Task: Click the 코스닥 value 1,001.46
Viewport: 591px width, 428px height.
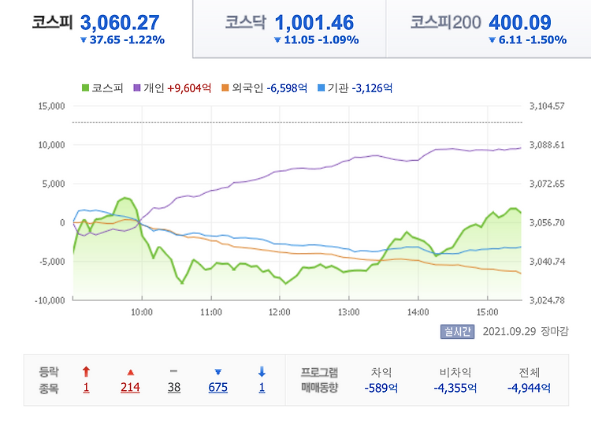Action: (x=314, y=23)
